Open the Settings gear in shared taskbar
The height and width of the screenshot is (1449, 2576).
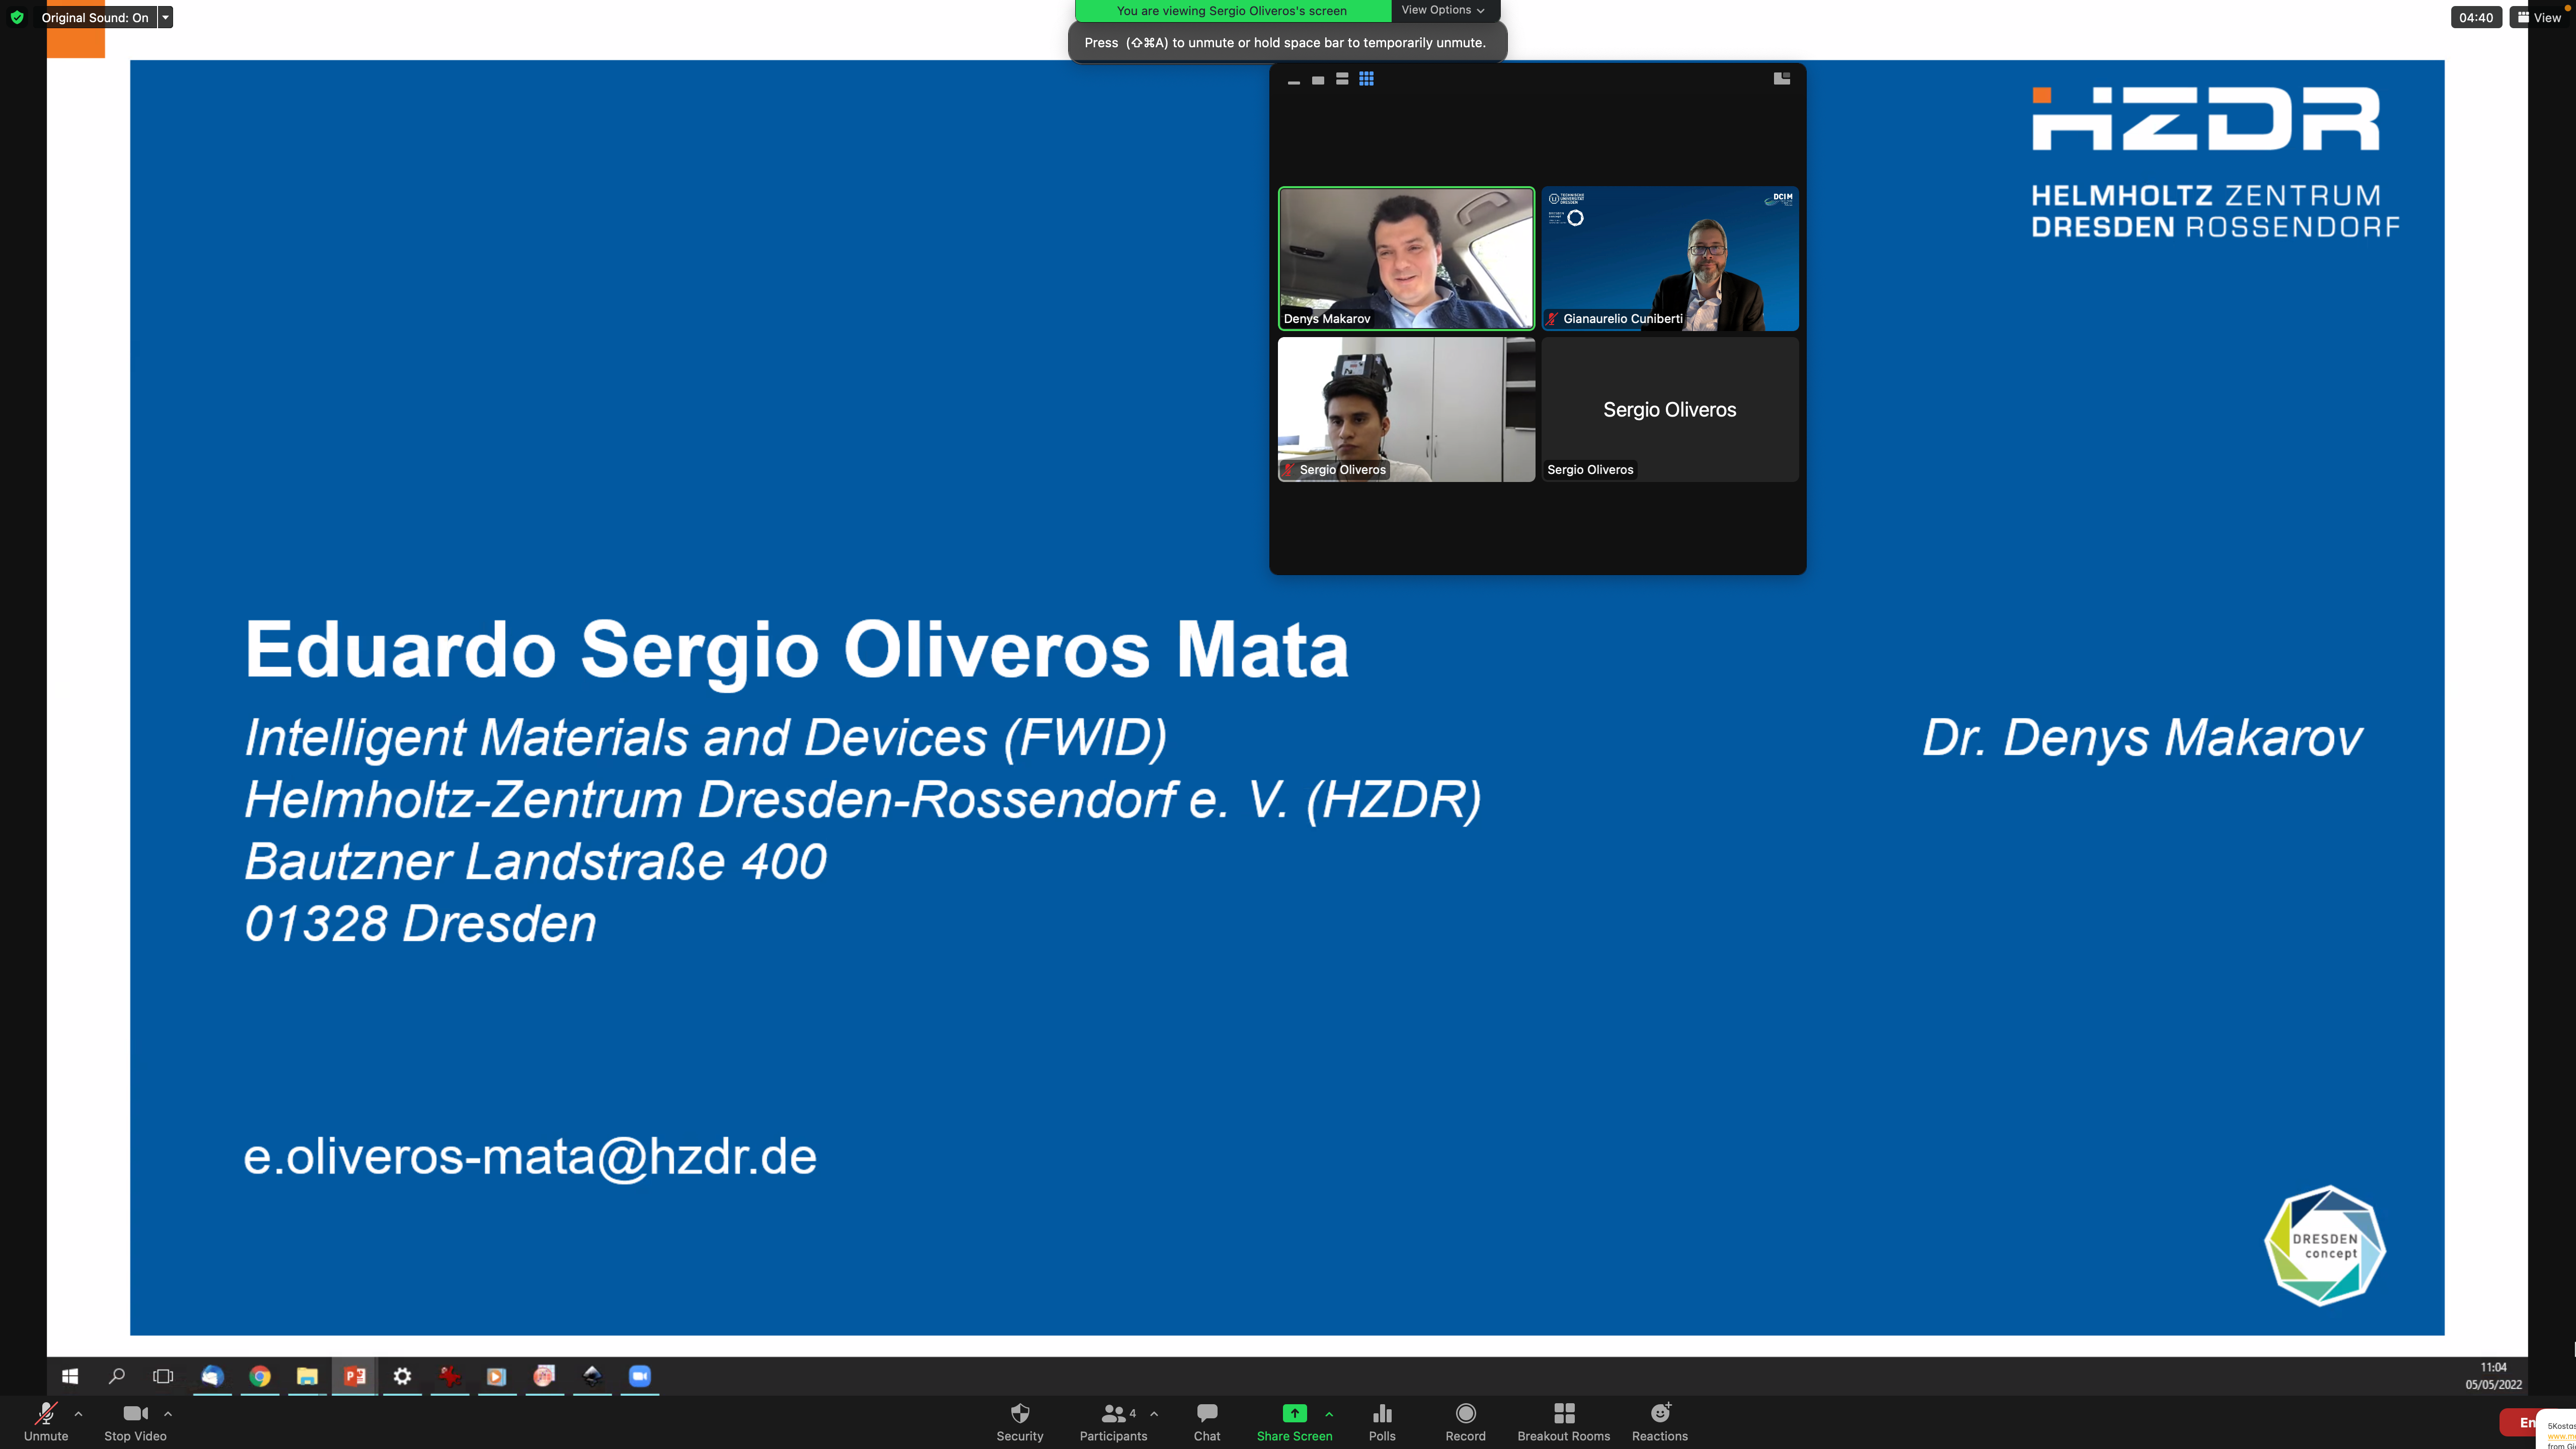[402, 1376]
